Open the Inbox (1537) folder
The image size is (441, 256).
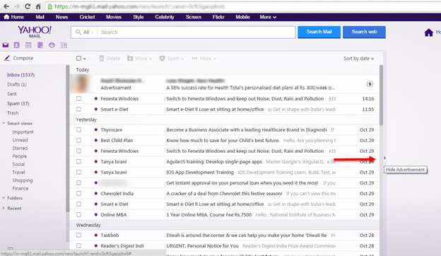(20, 75)
